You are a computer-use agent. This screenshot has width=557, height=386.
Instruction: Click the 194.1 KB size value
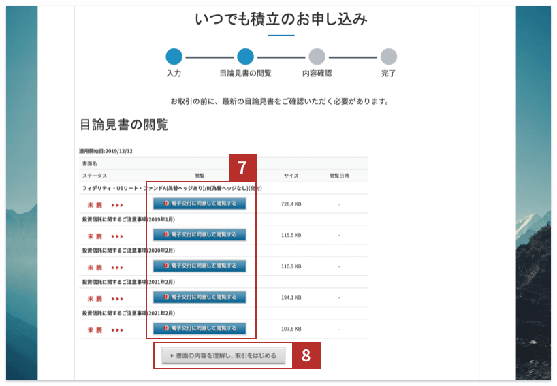(291, 297)
